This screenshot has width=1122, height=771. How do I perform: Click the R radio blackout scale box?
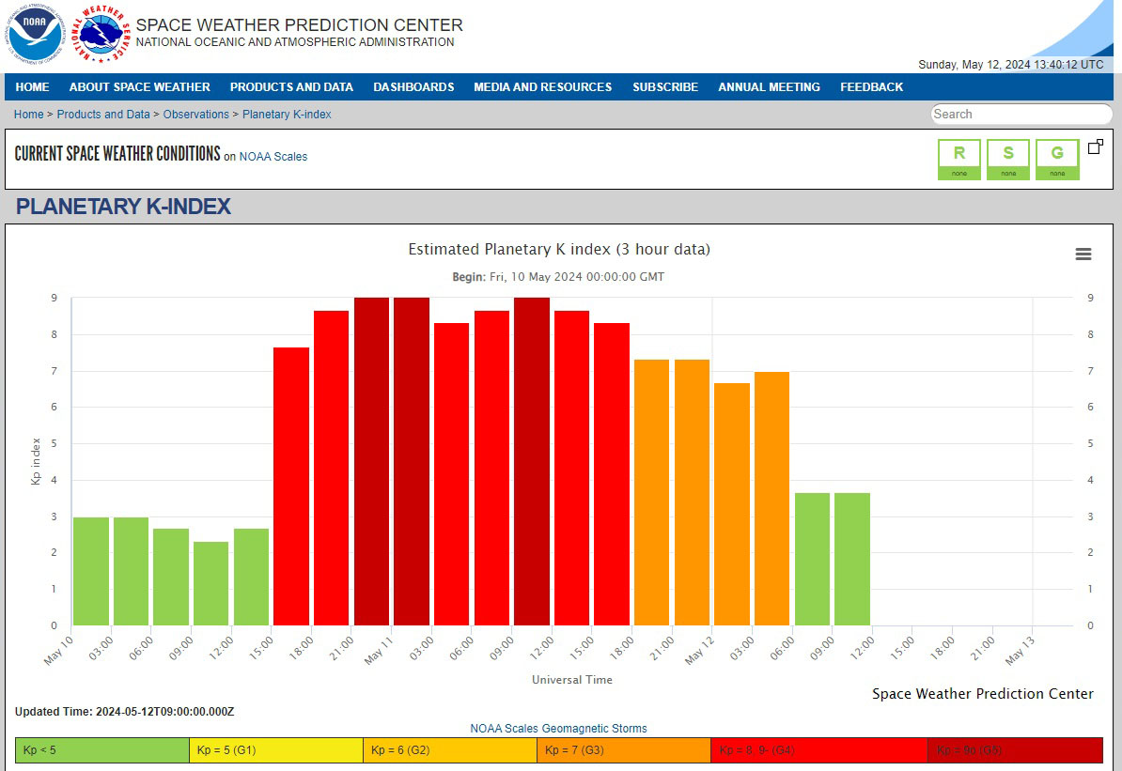[x=958, y=159]
